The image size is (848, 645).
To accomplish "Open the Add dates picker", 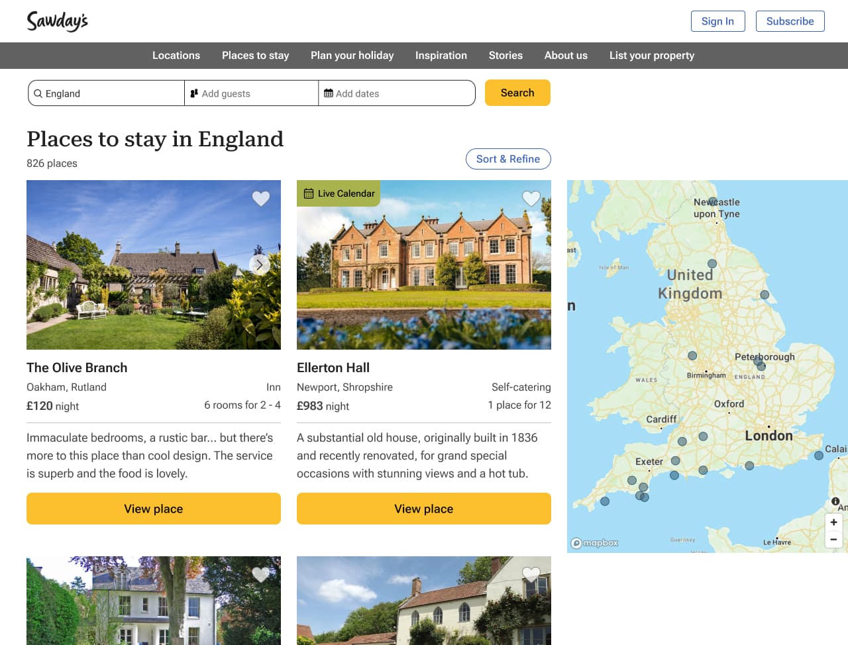I will [396, 93].
